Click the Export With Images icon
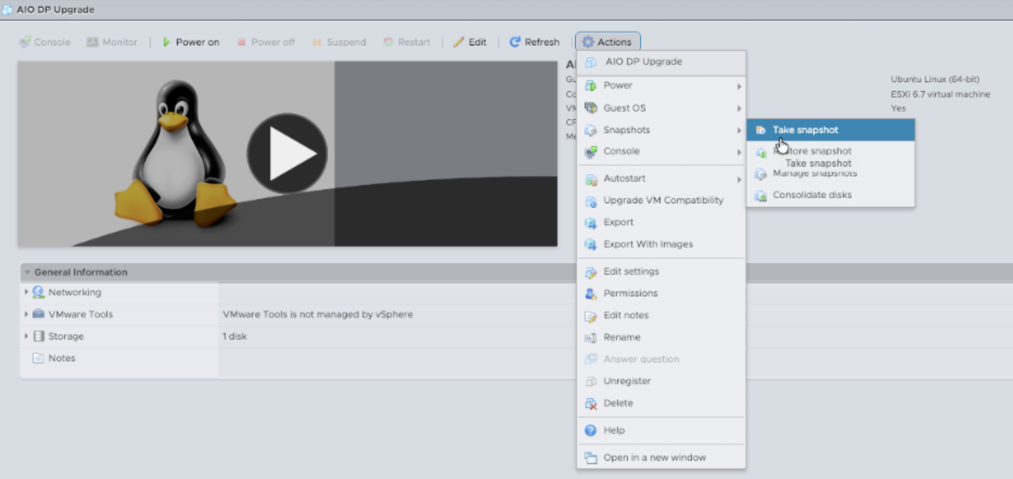1013x479 pixels. (x=591, y=245)
